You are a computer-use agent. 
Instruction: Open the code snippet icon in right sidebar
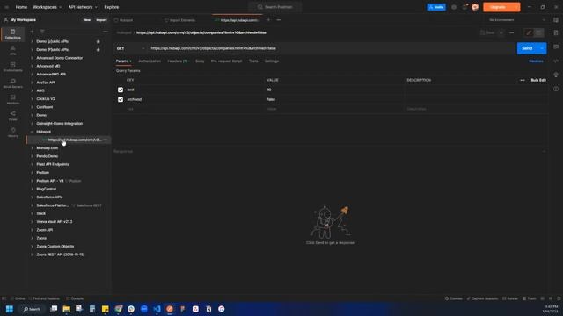(x=556, y=61)
